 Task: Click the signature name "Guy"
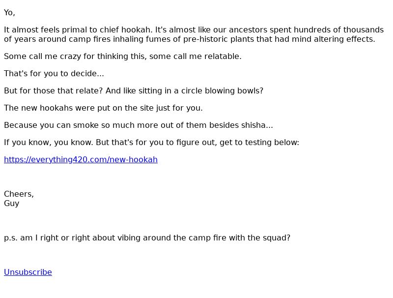click(11, 204)
